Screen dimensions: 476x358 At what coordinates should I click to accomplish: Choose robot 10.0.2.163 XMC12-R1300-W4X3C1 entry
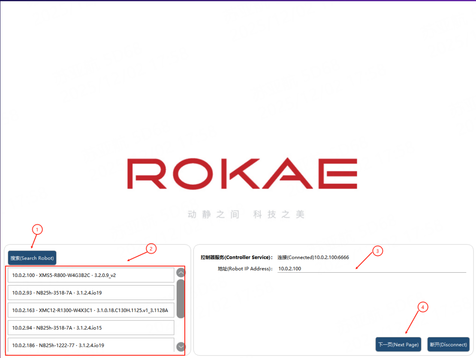[91, 310]
